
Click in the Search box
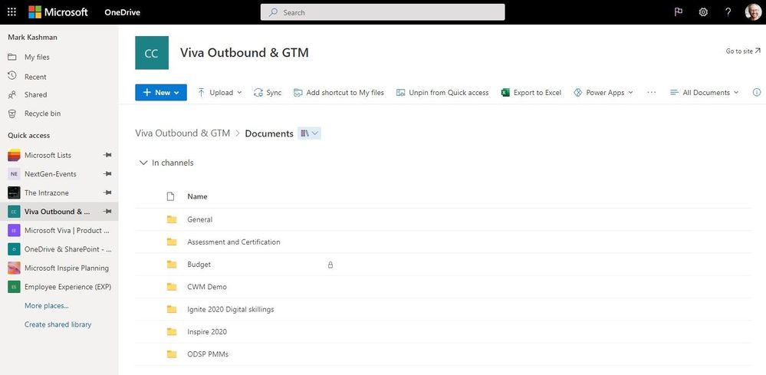[383, 12]
